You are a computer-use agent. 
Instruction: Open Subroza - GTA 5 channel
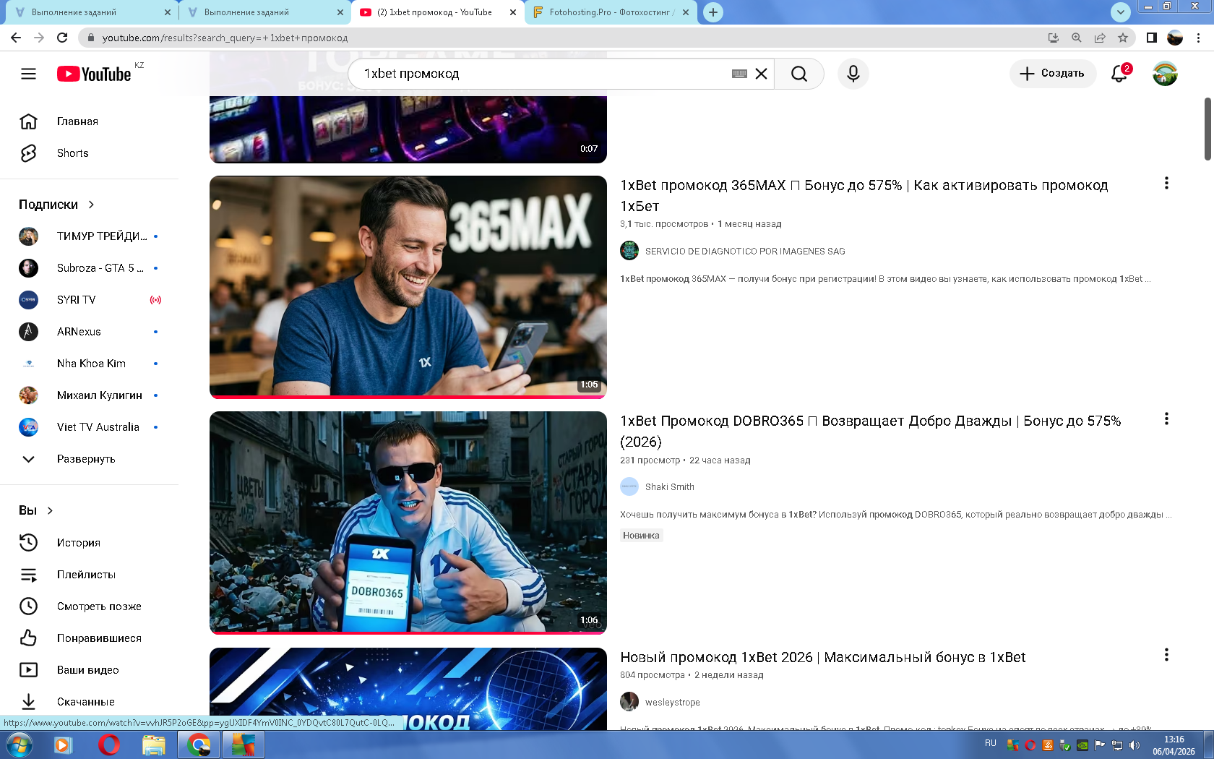click(x=89, y=268)
